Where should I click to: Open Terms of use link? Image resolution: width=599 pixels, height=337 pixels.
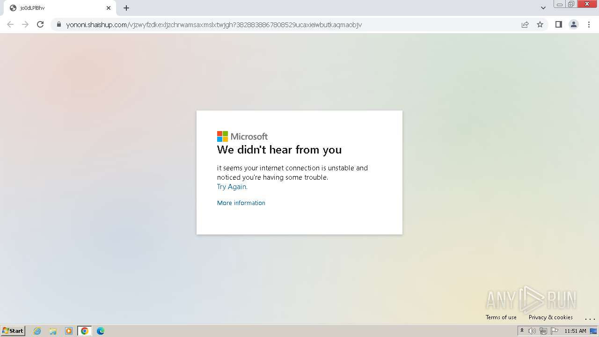click(501, 317)
